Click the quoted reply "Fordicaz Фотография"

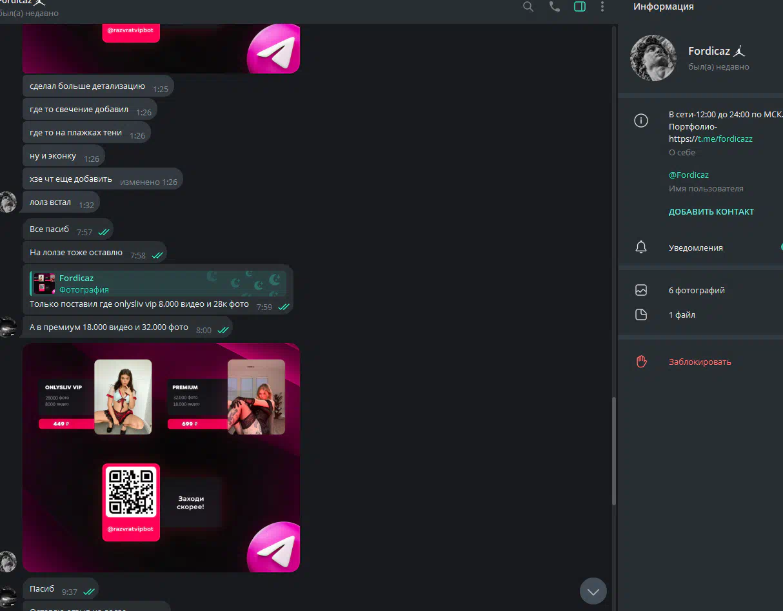[158, 284]
